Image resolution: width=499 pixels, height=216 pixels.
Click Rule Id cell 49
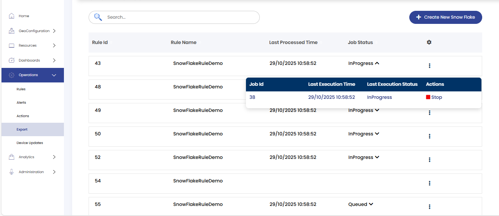point(98,110)
